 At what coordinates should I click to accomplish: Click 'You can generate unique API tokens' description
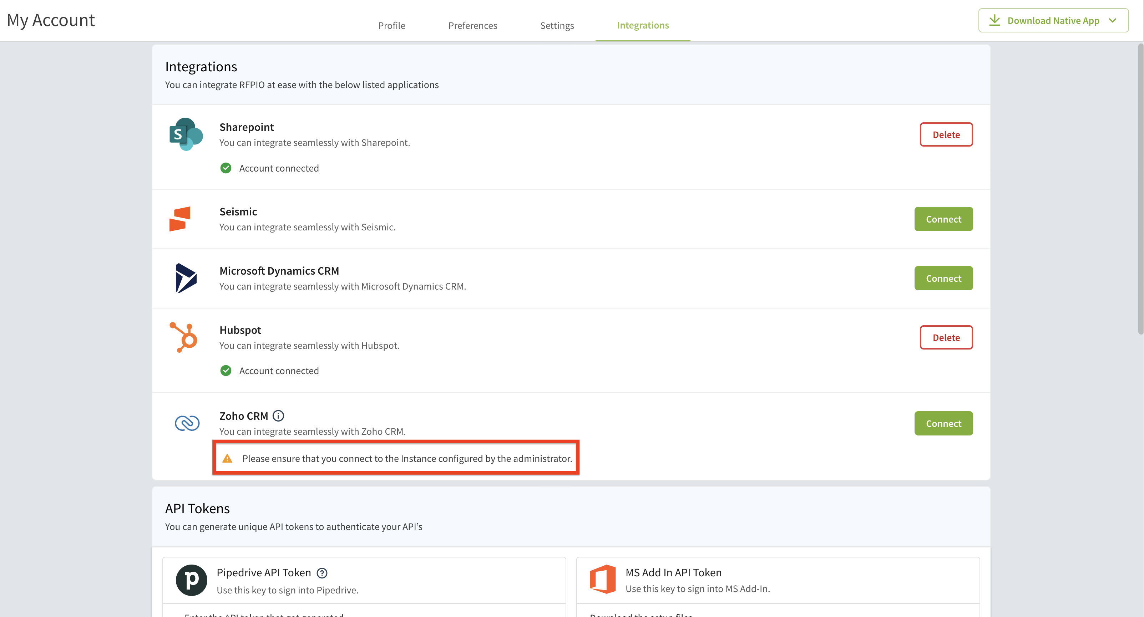pyautogui.click(x=294, y=526)
